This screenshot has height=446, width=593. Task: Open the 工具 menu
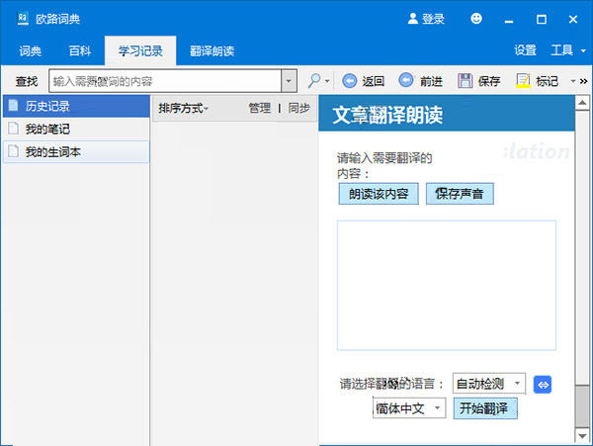point(565,50)
